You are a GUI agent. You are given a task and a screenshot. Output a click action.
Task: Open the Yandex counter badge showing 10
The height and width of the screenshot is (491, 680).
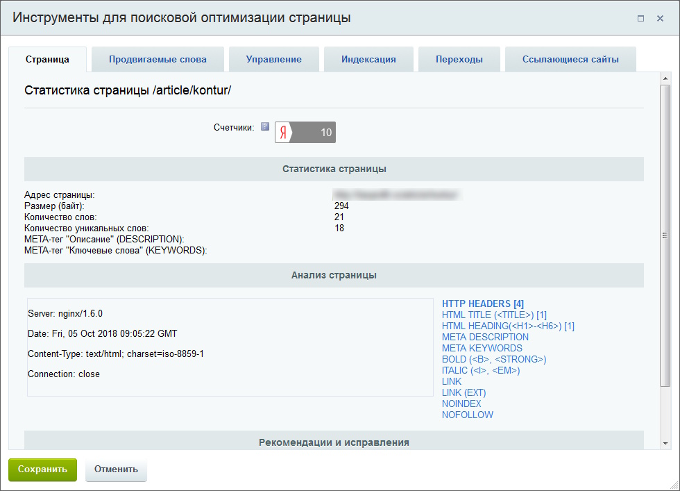point(305,132)
